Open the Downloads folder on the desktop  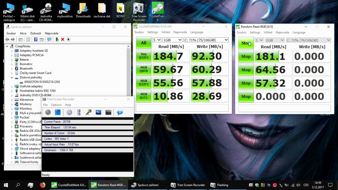(83, 11)
